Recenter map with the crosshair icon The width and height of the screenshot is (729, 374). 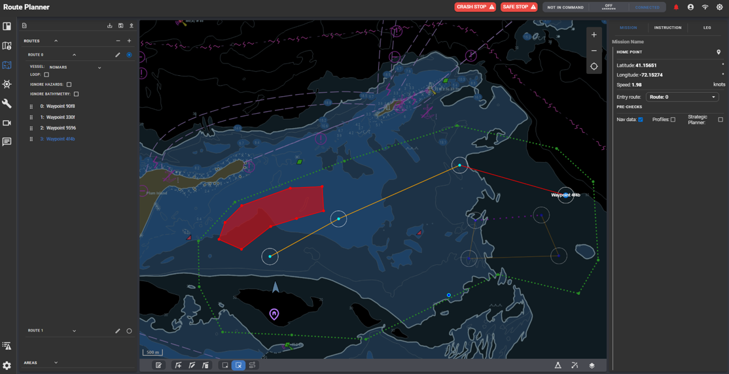click(x=594, y=67)
